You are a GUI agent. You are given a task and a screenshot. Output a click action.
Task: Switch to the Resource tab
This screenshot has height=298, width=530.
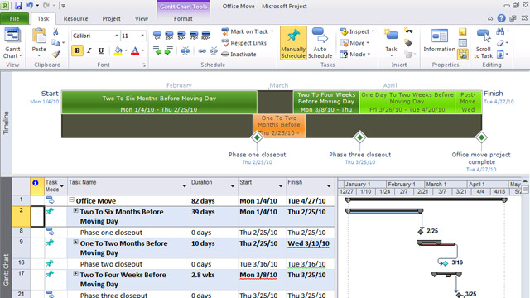[75, 18]
